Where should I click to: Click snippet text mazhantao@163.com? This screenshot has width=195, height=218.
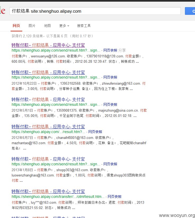click(x=29, y=143)
